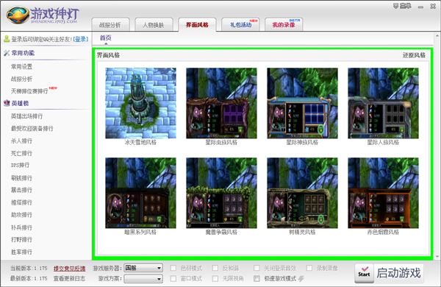Open 常用设置 in the sidebar
Screen dimensions: 441x287
coord(21,67)
